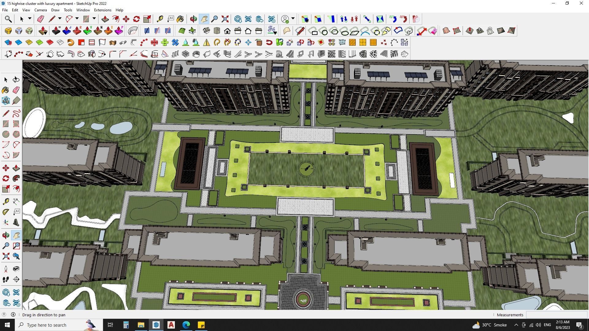The height and width of the screenshot is (331, 589).
Task: Select the Eraser tool in top toolbar
Action: 40,19
